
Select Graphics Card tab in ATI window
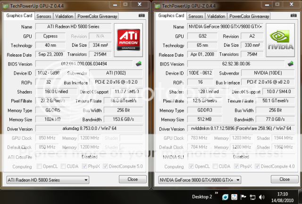(19, 16)
